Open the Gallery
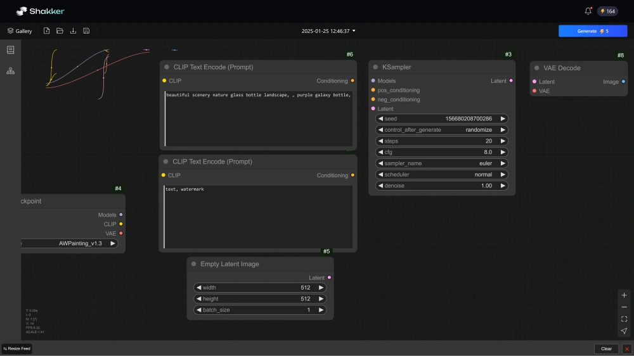This screenshot has height=356, width=634. click(x=20, y=31)
